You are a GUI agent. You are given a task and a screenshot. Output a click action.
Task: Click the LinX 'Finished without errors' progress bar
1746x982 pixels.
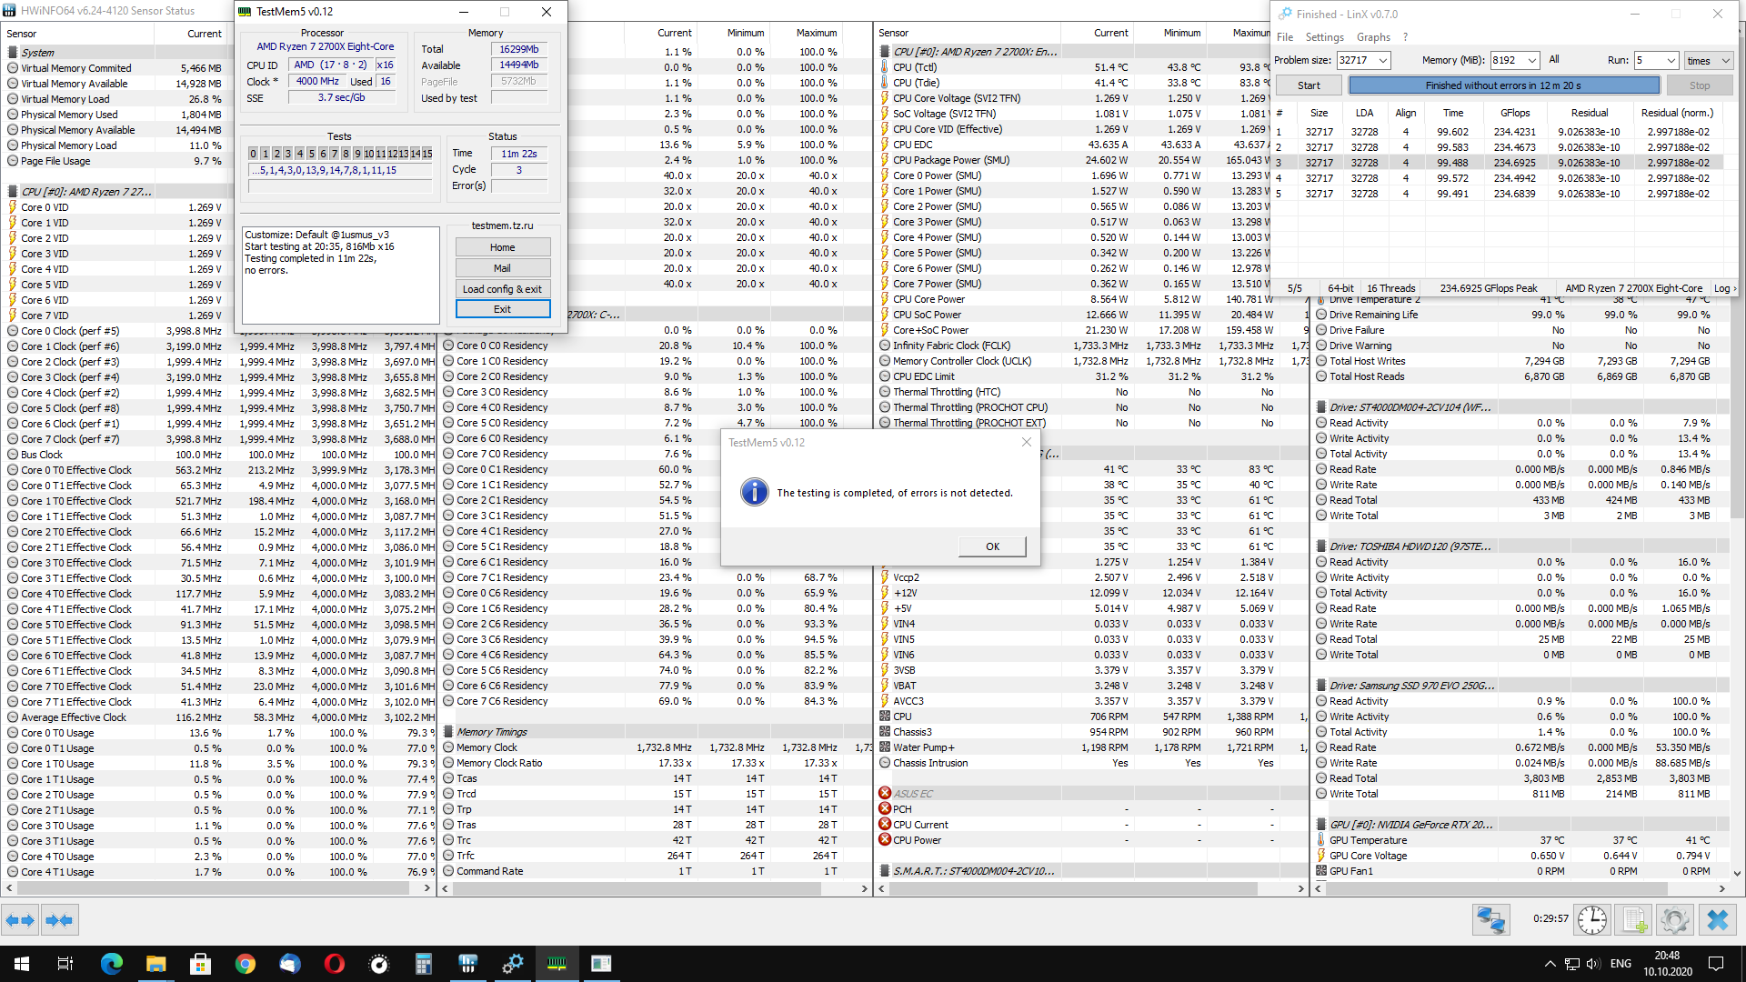[1503, 85]
